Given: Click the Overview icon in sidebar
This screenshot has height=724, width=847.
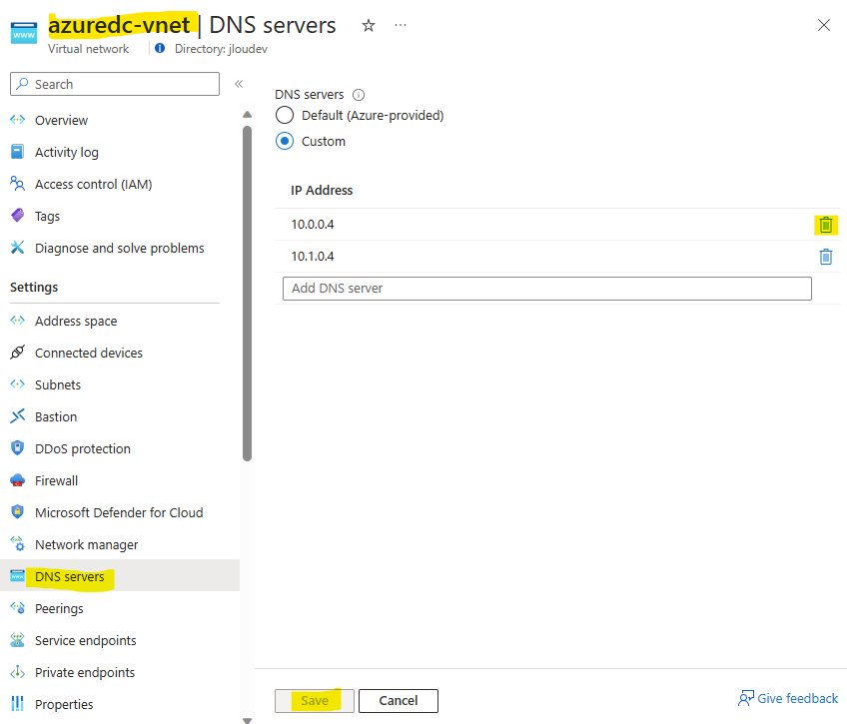Looking at the screenshot, I should coord(17,120).
